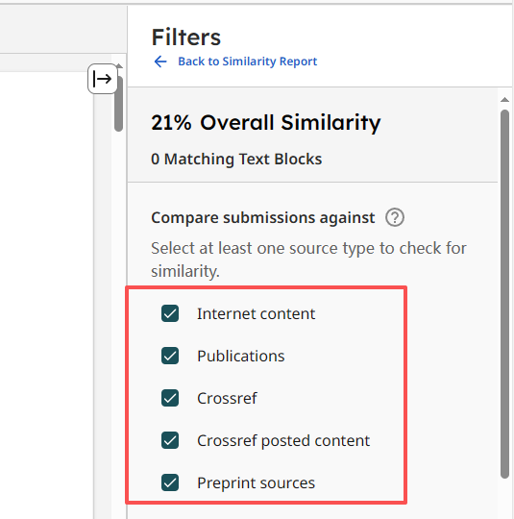Disable the Crossref checkbox

tap(170, 398)
